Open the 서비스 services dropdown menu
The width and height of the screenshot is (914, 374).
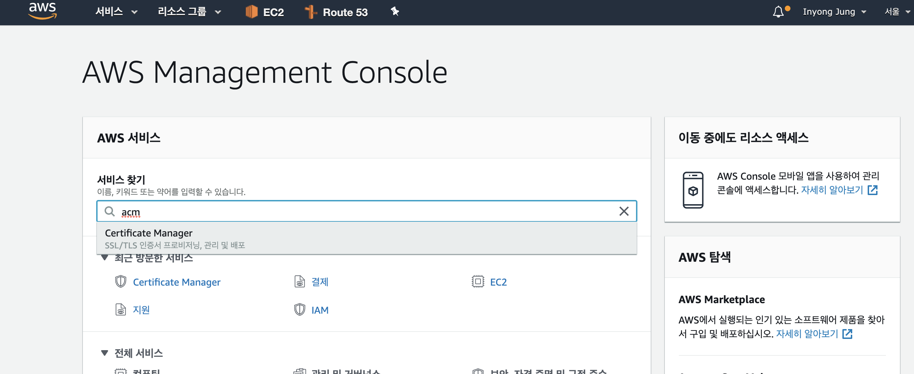tap(117, 12)
